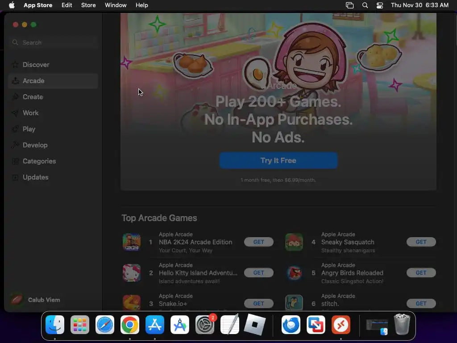Image resolution: width=457 pixels, height=343 pixels.
Task: Get Hello Kitty Island Adventure
Action: 258,273
